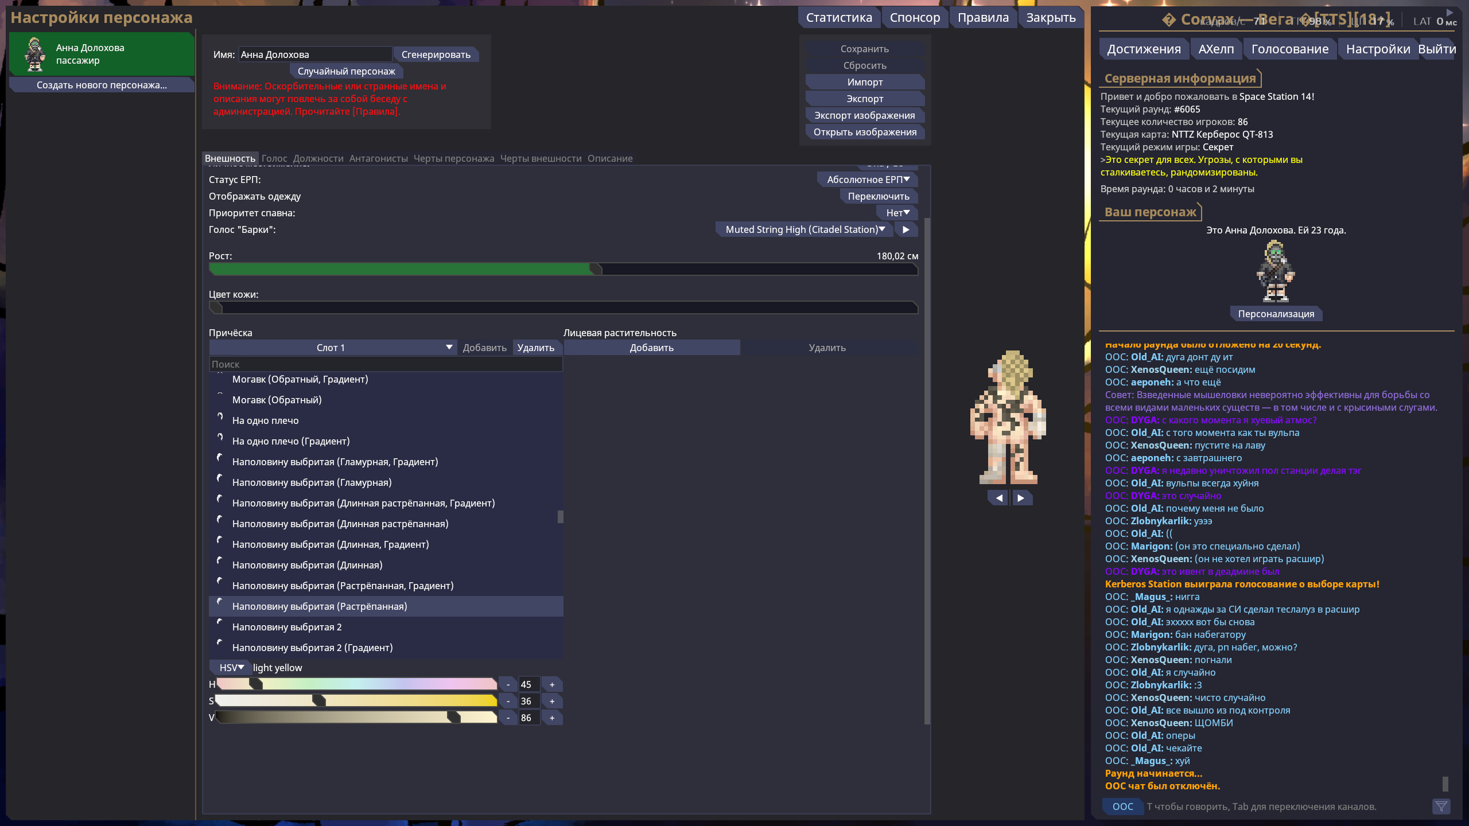Increase hue value with plus button
The image size is (1469, 826).
coord(552,684)
